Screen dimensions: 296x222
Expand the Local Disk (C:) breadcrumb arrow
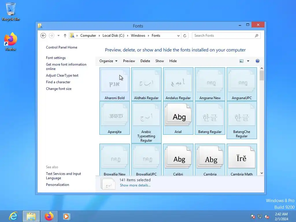tap(127, 36)
